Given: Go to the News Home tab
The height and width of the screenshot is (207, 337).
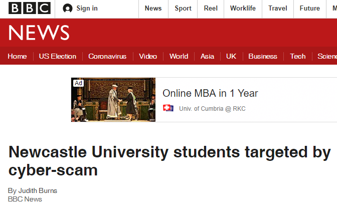Looking at the screenshot, I should (x=17, y=56).
